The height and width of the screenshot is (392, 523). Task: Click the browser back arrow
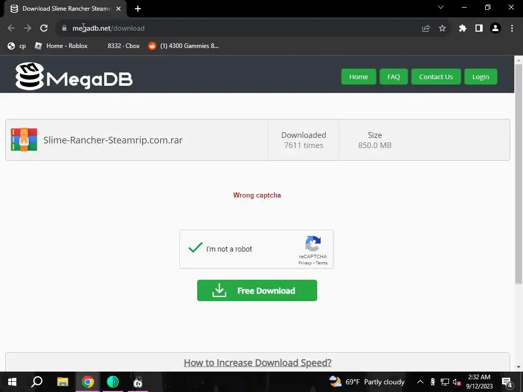(x=11, y=29)
